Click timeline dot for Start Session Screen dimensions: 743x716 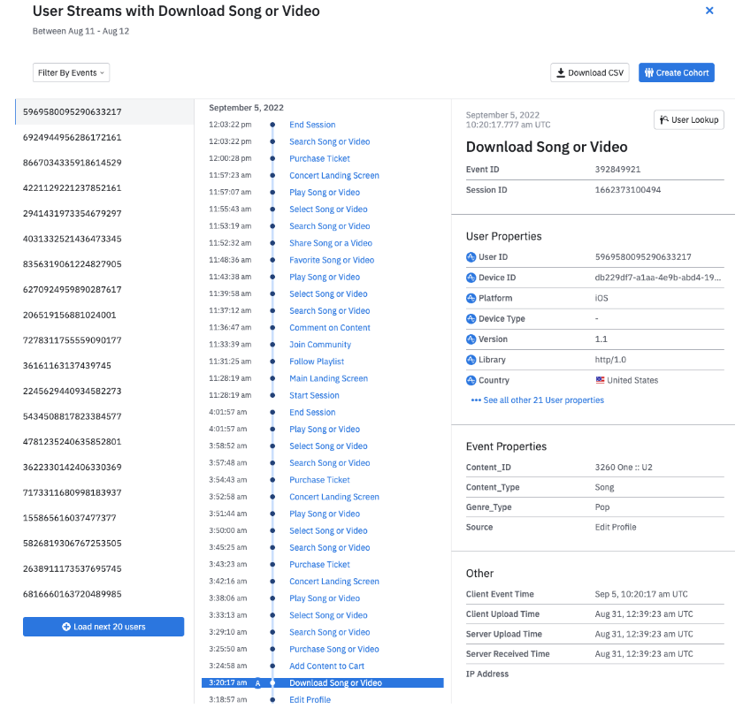pos(272,395)
